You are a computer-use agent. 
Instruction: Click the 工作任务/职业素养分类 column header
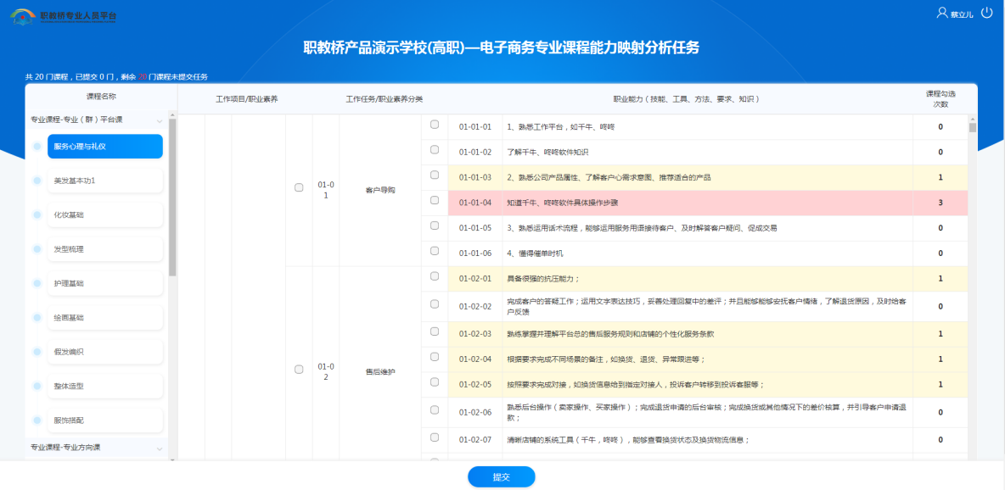[x=384, y=99]
